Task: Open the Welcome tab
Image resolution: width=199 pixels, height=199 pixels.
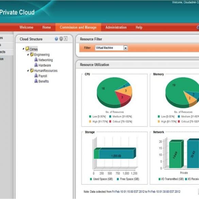Action: pyautogui.click(x=27, y=27)
